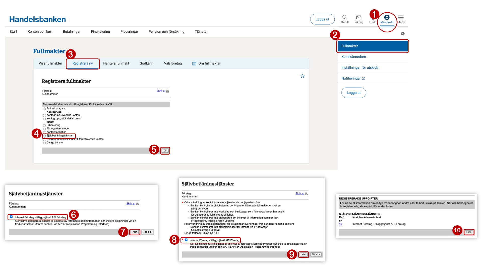The width and height of the screenshot is (482, 271).
Task: Click Tillbaka in middle Självbetjäningstjänster panel
Action: pos(316,254)
